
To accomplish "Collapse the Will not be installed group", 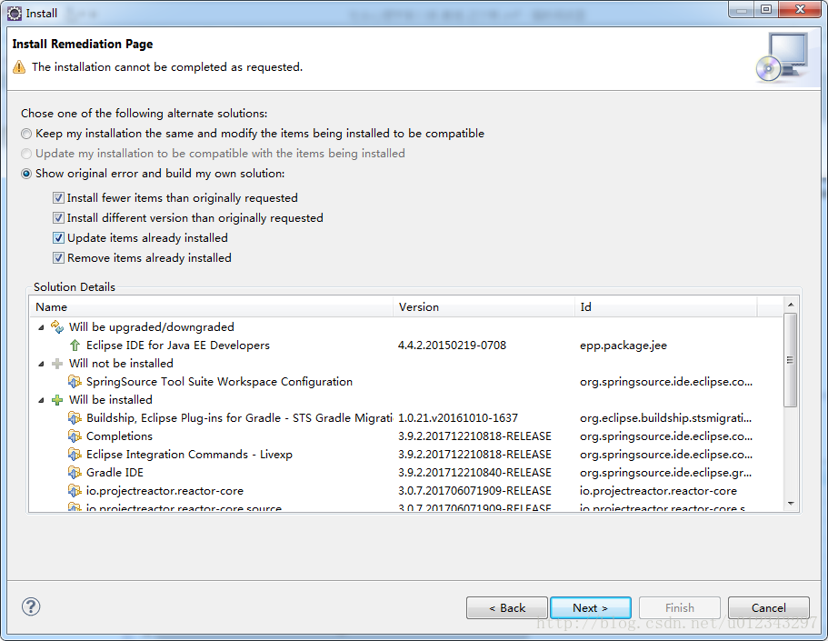I will click(x=41, y=364).
